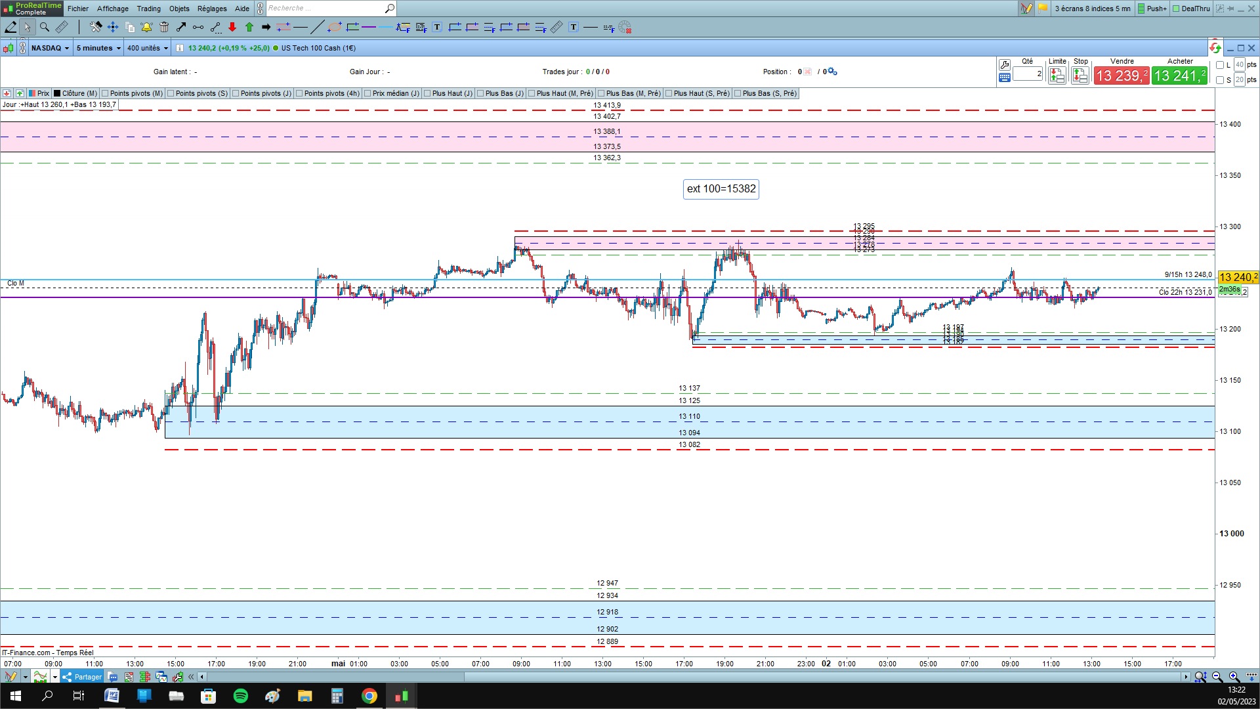Open the NASDAQ instrument dropdown
The width and height of the screenshot is (1260, 709).
(x=51, y=48)
